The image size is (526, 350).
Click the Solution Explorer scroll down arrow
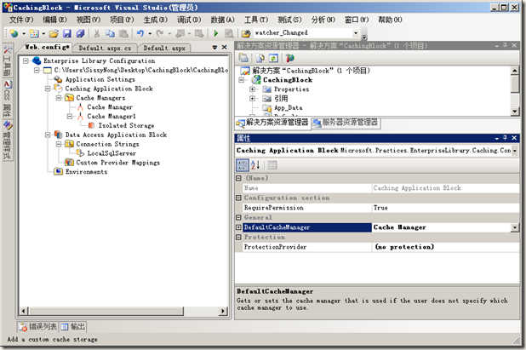[515, 112]
